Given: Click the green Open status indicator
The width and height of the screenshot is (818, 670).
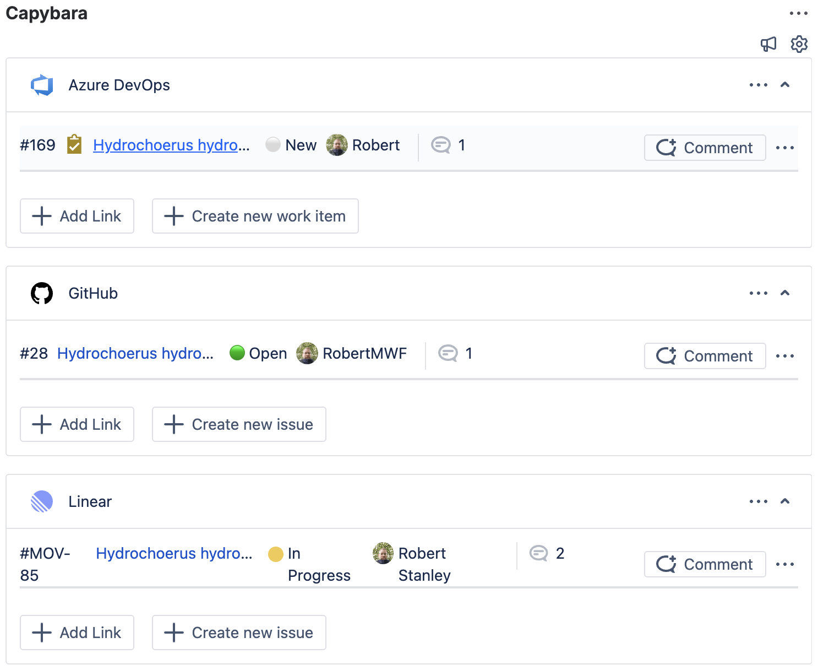Looking at the screenshot, I should tap(237, 353).
